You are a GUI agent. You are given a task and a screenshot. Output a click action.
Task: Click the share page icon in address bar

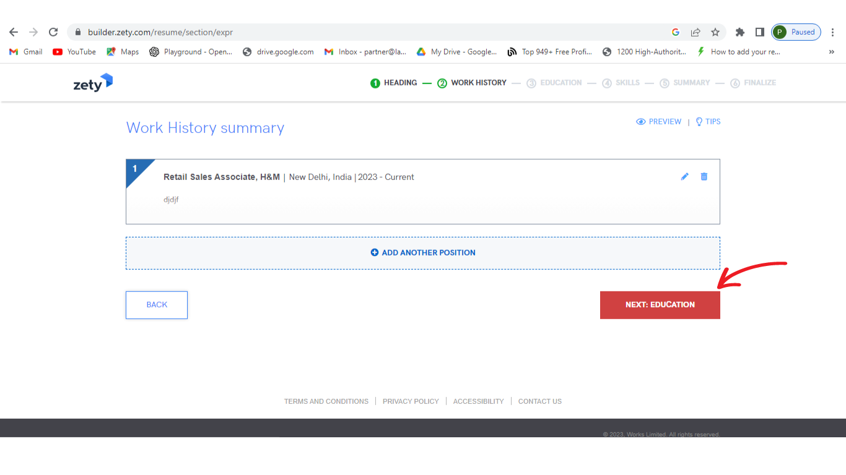tap(696, 32)
